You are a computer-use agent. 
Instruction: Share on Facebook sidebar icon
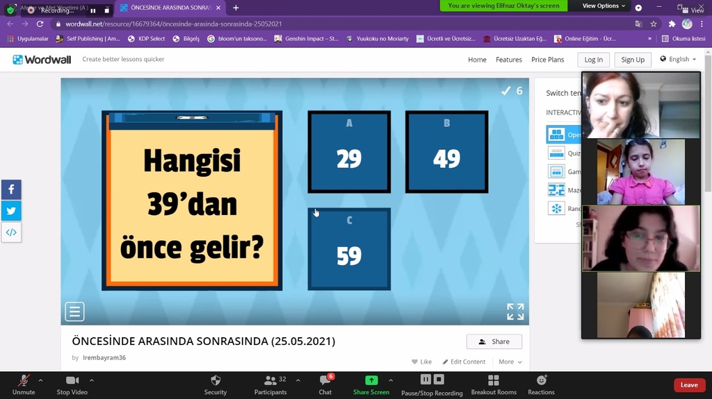11,189
